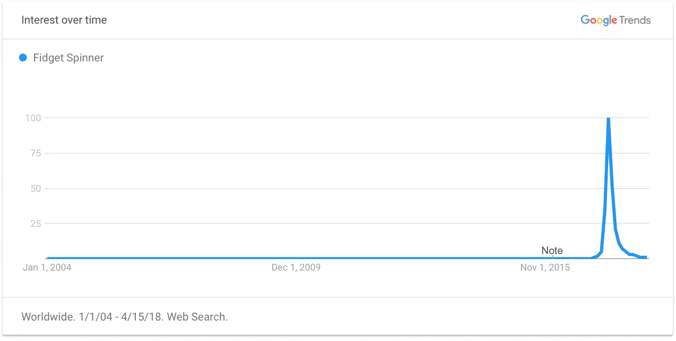Click the peak of the blue trend line
Viewport: 676px width, 341px height.
[x=608, y=119]
